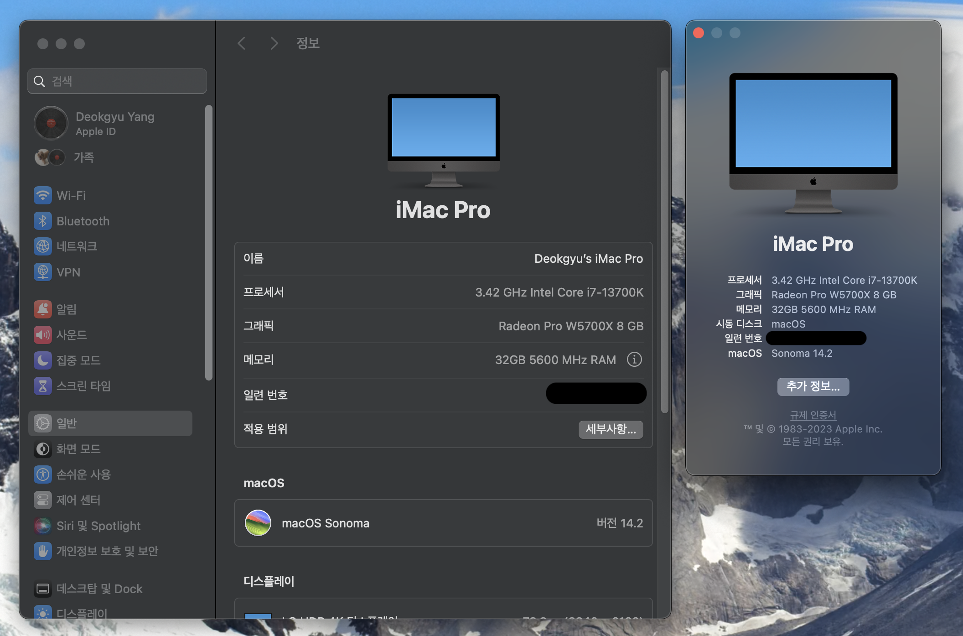Viewport: 963px width, 636px height.
Task: Go forward with the right chevron
Action: [x=274, y=43]
